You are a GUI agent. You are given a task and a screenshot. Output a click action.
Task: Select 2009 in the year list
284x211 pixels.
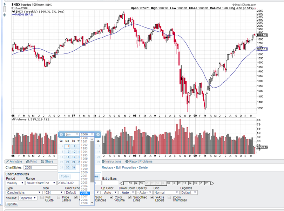pyautogui.click(x=84, y=203)
